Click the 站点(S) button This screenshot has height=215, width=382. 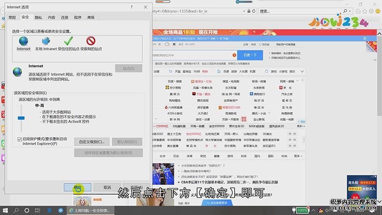(x=128, y=68)
